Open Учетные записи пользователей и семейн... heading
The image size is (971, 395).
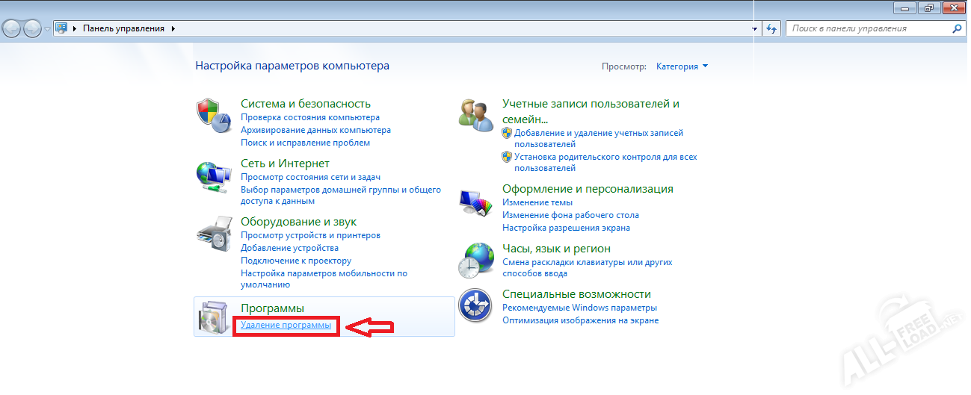point(591,111)
